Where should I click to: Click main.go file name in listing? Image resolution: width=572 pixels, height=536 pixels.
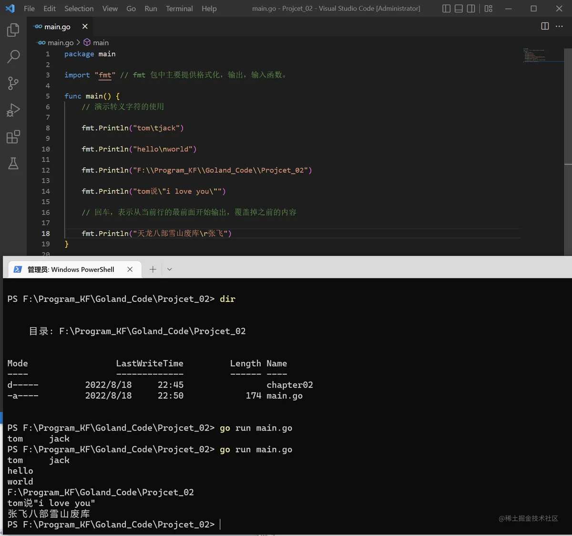285,396
